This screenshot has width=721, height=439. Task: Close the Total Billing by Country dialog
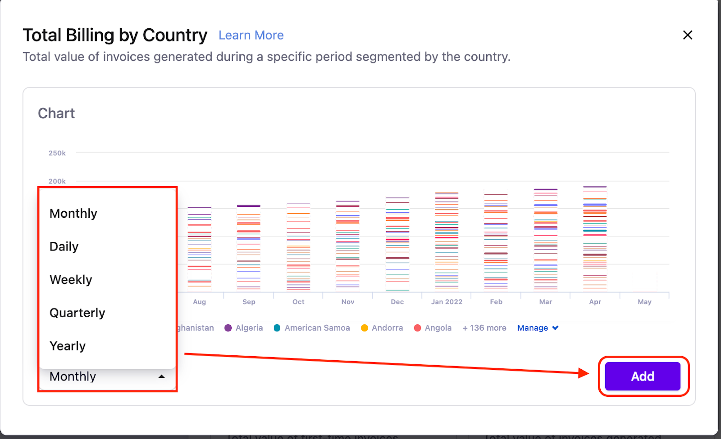687,35
